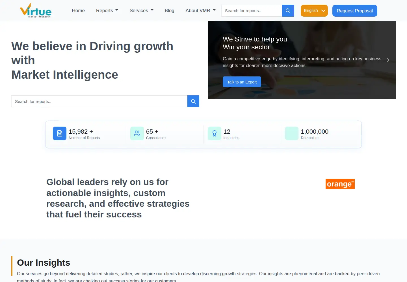The height and width of the screenshot is (282, 407).
Task: Open the Reports dropdown menu
Action: click(x=107, y=10)
